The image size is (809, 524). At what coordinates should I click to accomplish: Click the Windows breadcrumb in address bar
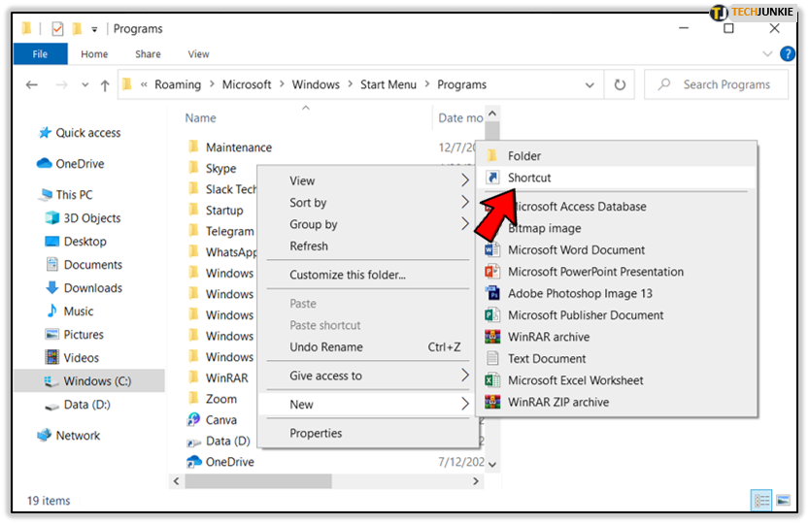tap(316, 84)
